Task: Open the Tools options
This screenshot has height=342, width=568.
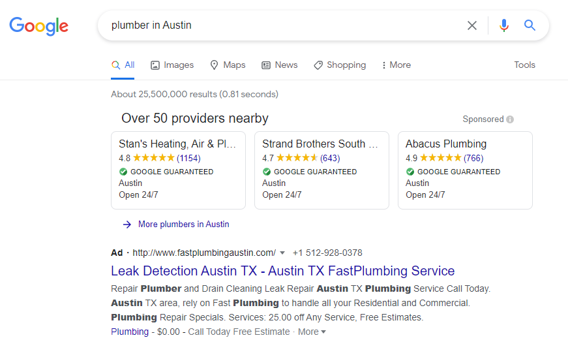Action: click(524, 65)
